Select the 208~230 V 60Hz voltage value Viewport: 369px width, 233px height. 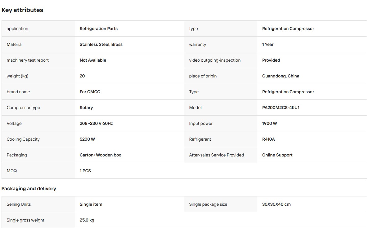tap(96, 123)
